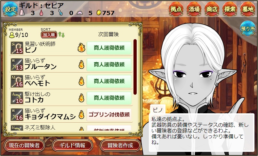Click the 冒険者作成 button

120,145
